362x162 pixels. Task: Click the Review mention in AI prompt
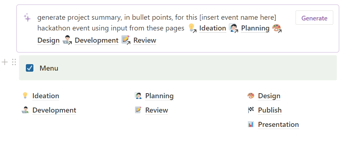(x=145, y=40)
